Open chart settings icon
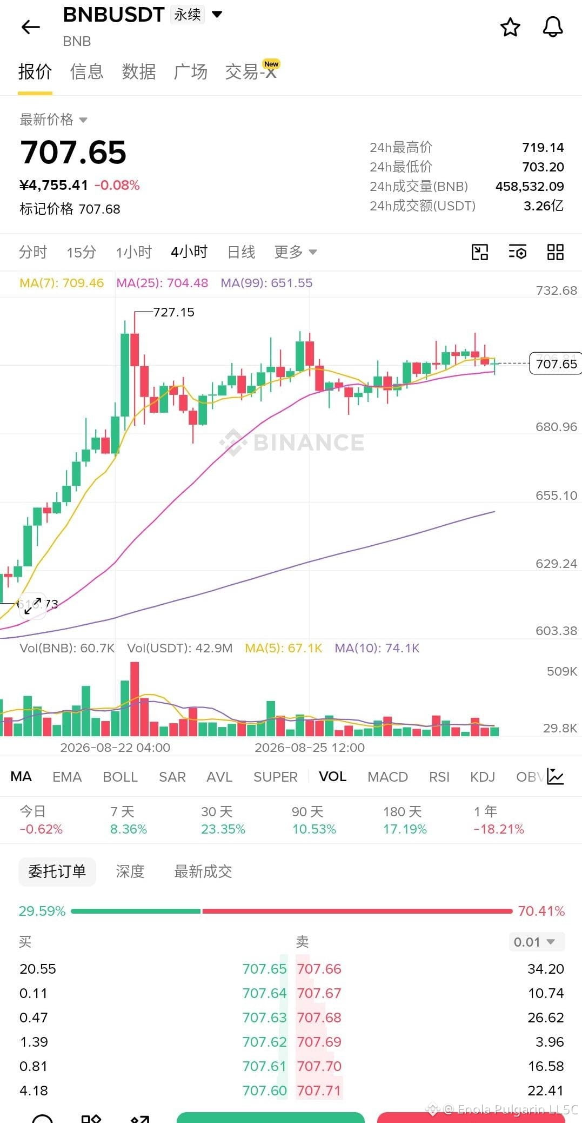 coord(518,252)
